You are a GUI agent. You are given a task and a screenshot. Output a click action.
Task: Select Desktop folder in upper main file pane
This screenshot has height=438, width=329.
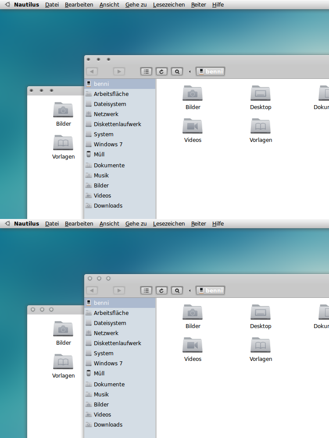click(261, 98)
